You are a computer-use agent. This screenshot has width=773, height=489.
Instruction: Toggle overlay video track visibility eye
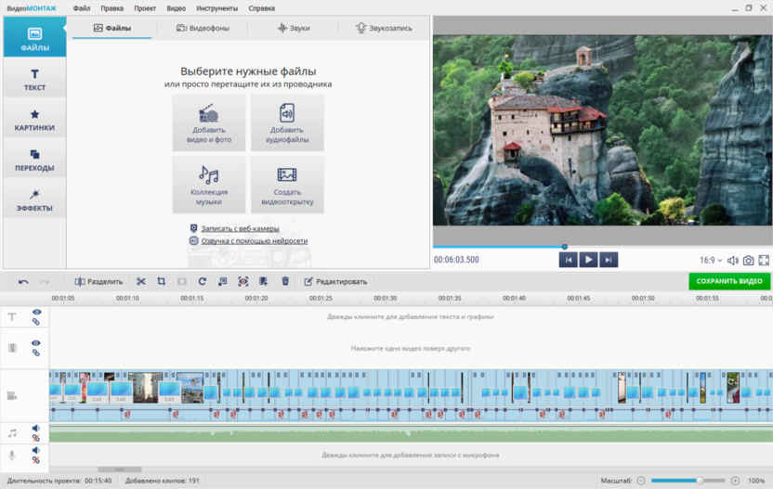(x=36, y=343)
